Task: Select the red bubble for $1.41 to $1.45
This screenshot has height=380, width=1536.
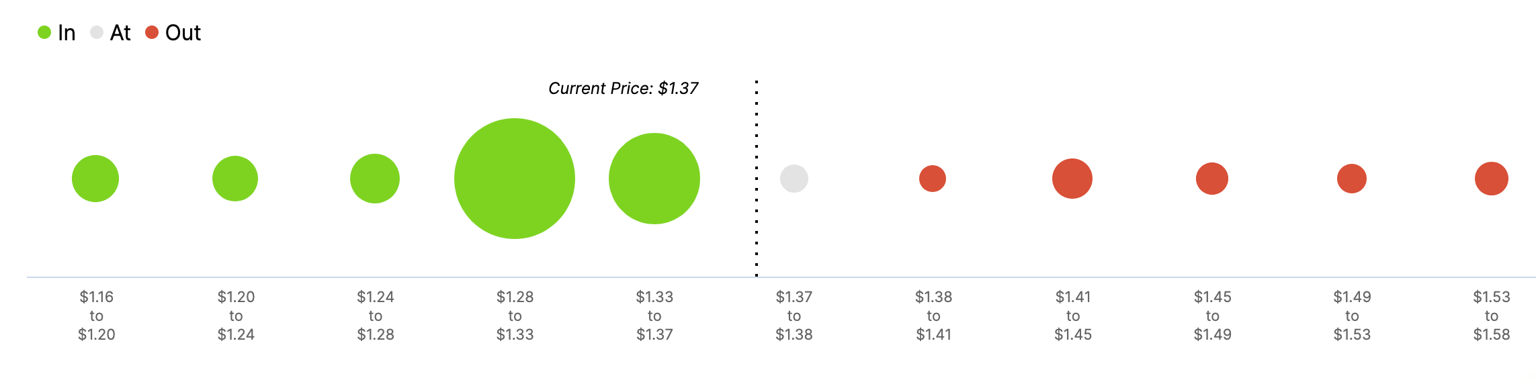Action: click(1072, 179)
